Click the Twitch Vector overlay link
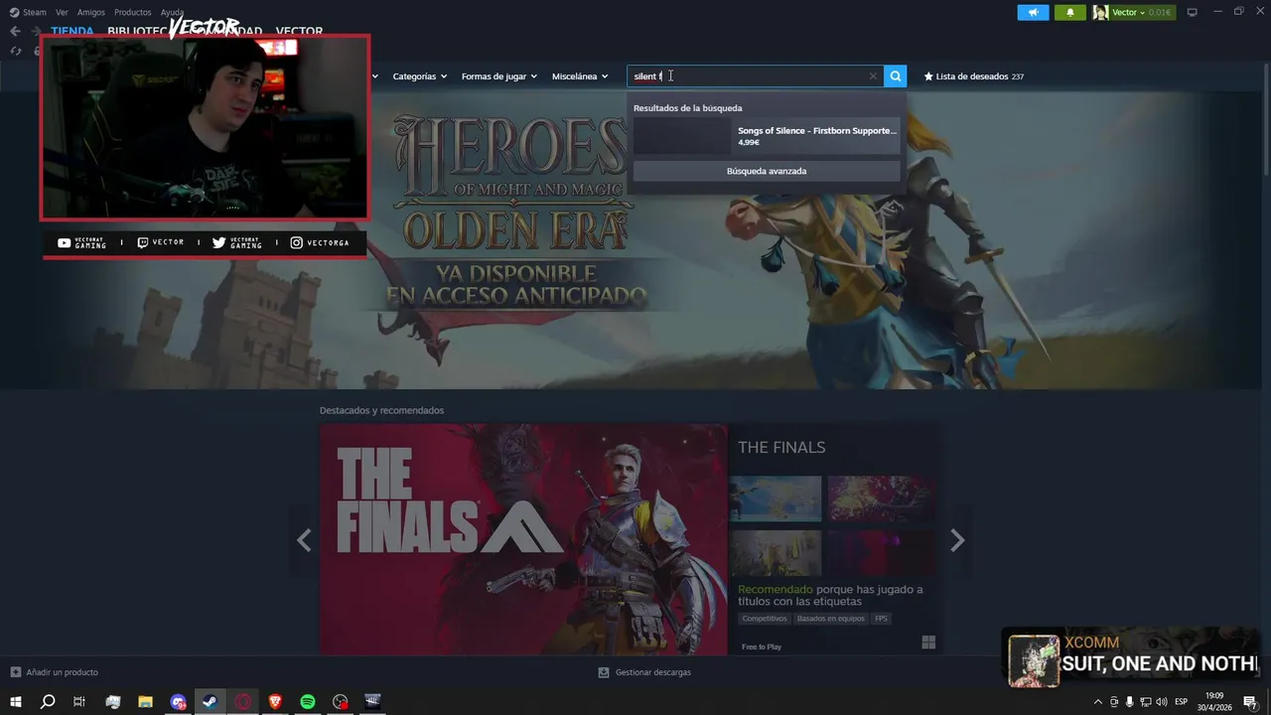This screenshot has height=715, width=1271. pyautogui.click(x=161, y=243)
